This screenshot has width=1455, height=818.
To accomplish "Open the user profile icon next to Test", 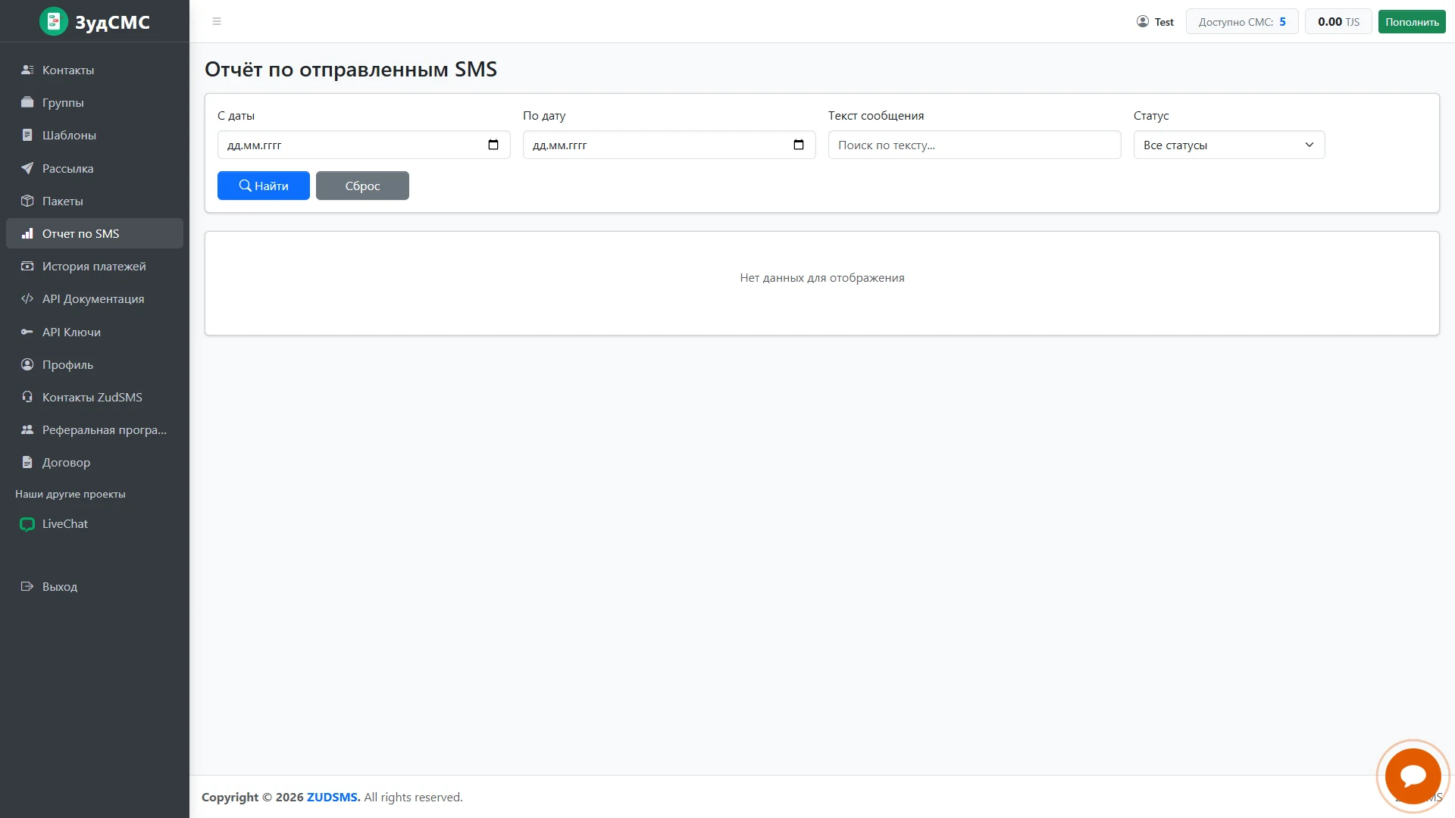I will 1143,21.
